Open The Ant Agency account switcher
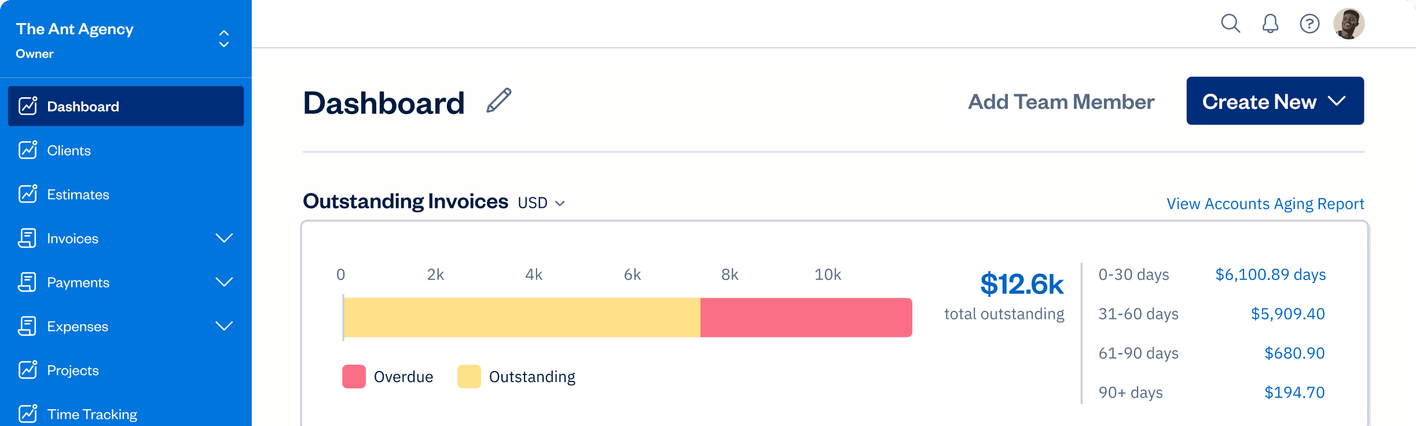Image resolution: width=1416 pixels, height=426 pixels. pos(224,39)
